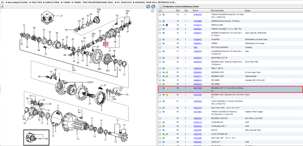
Task: Add ref 59 BEARING CUP with plus button
Action: [160, 88]
